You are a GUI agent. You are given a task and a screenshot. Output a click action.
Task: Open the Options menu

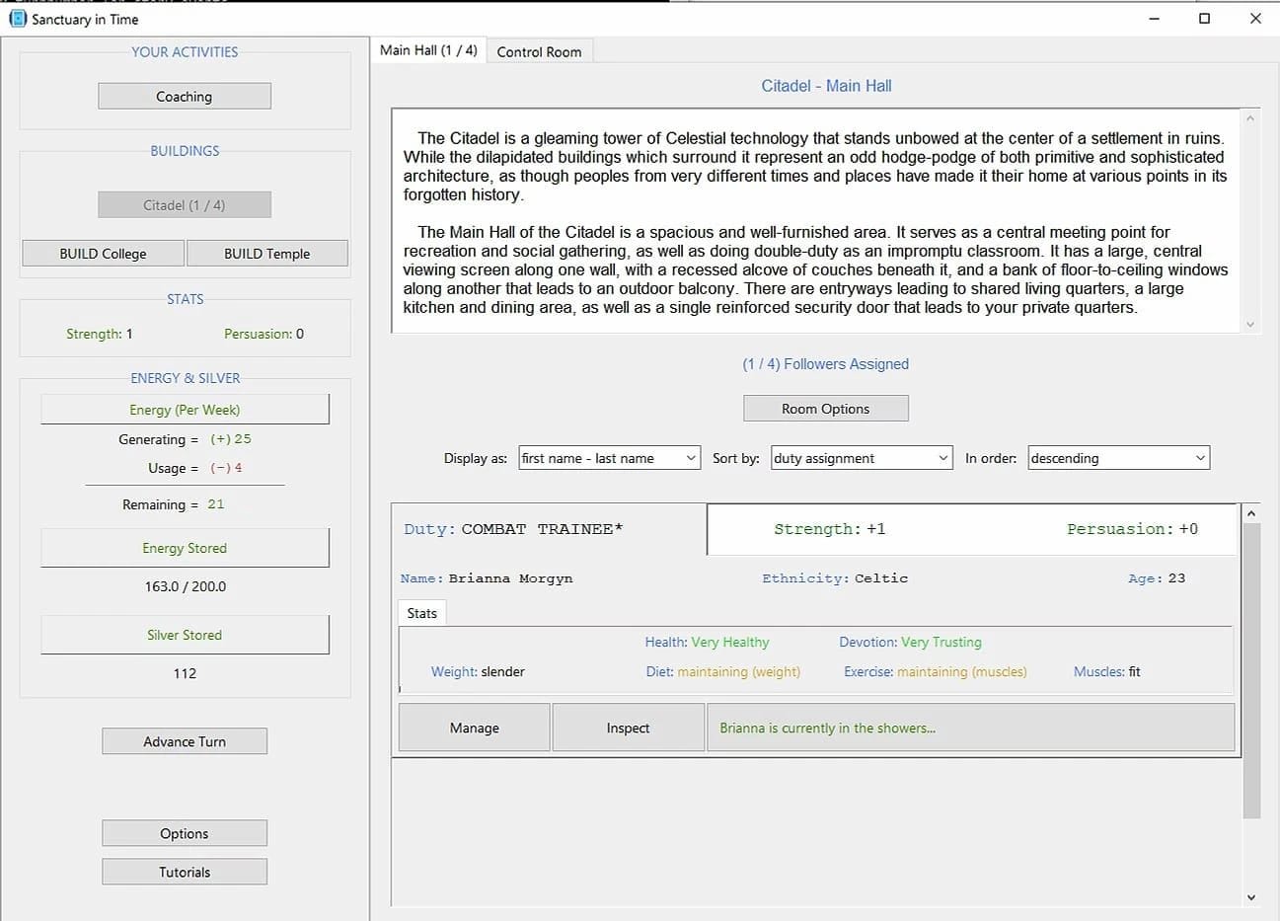(185, 833)
